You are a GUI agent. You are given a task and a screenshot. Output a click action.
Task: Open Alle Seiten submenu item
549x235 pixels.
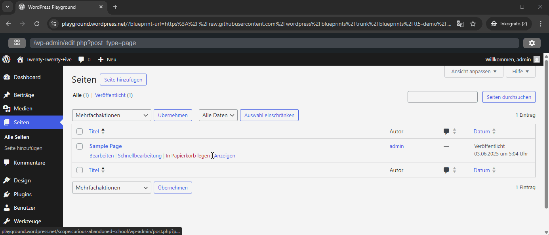tap(17, 137)
